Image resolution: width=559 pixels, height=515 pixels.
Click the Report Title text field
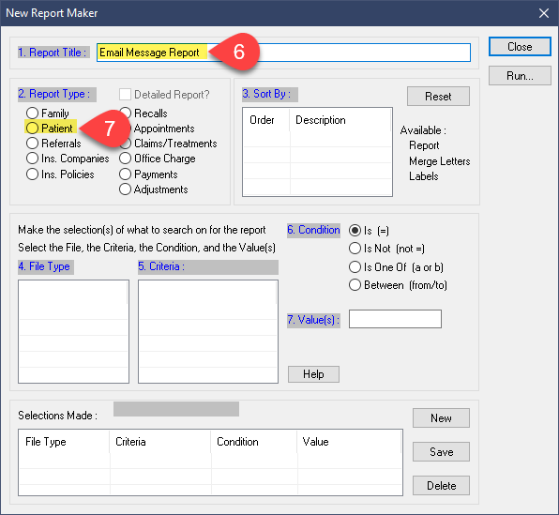(283, 53)
